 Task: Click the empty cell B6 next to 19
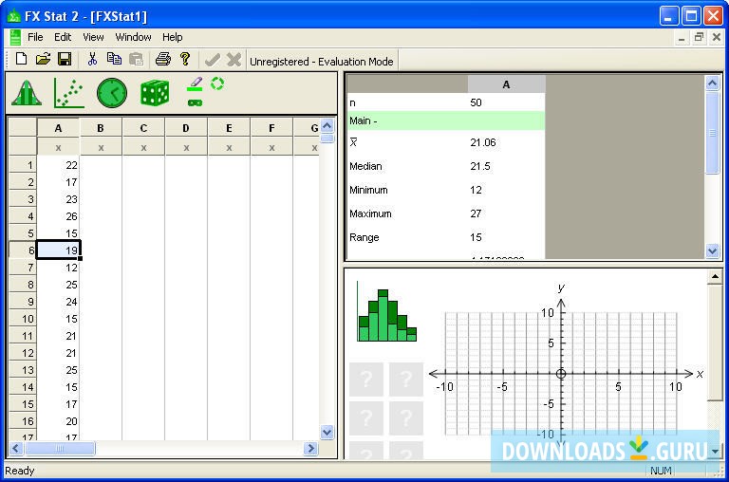(101, 250)
